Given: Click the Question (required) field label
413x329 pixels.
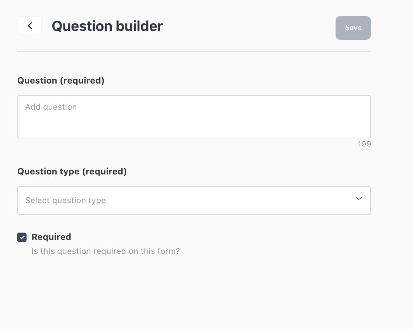Looking at the screenshot, I should coord(61,81).
